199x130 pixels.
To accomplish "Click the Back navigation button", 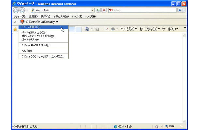I will (x=16, y=10).
